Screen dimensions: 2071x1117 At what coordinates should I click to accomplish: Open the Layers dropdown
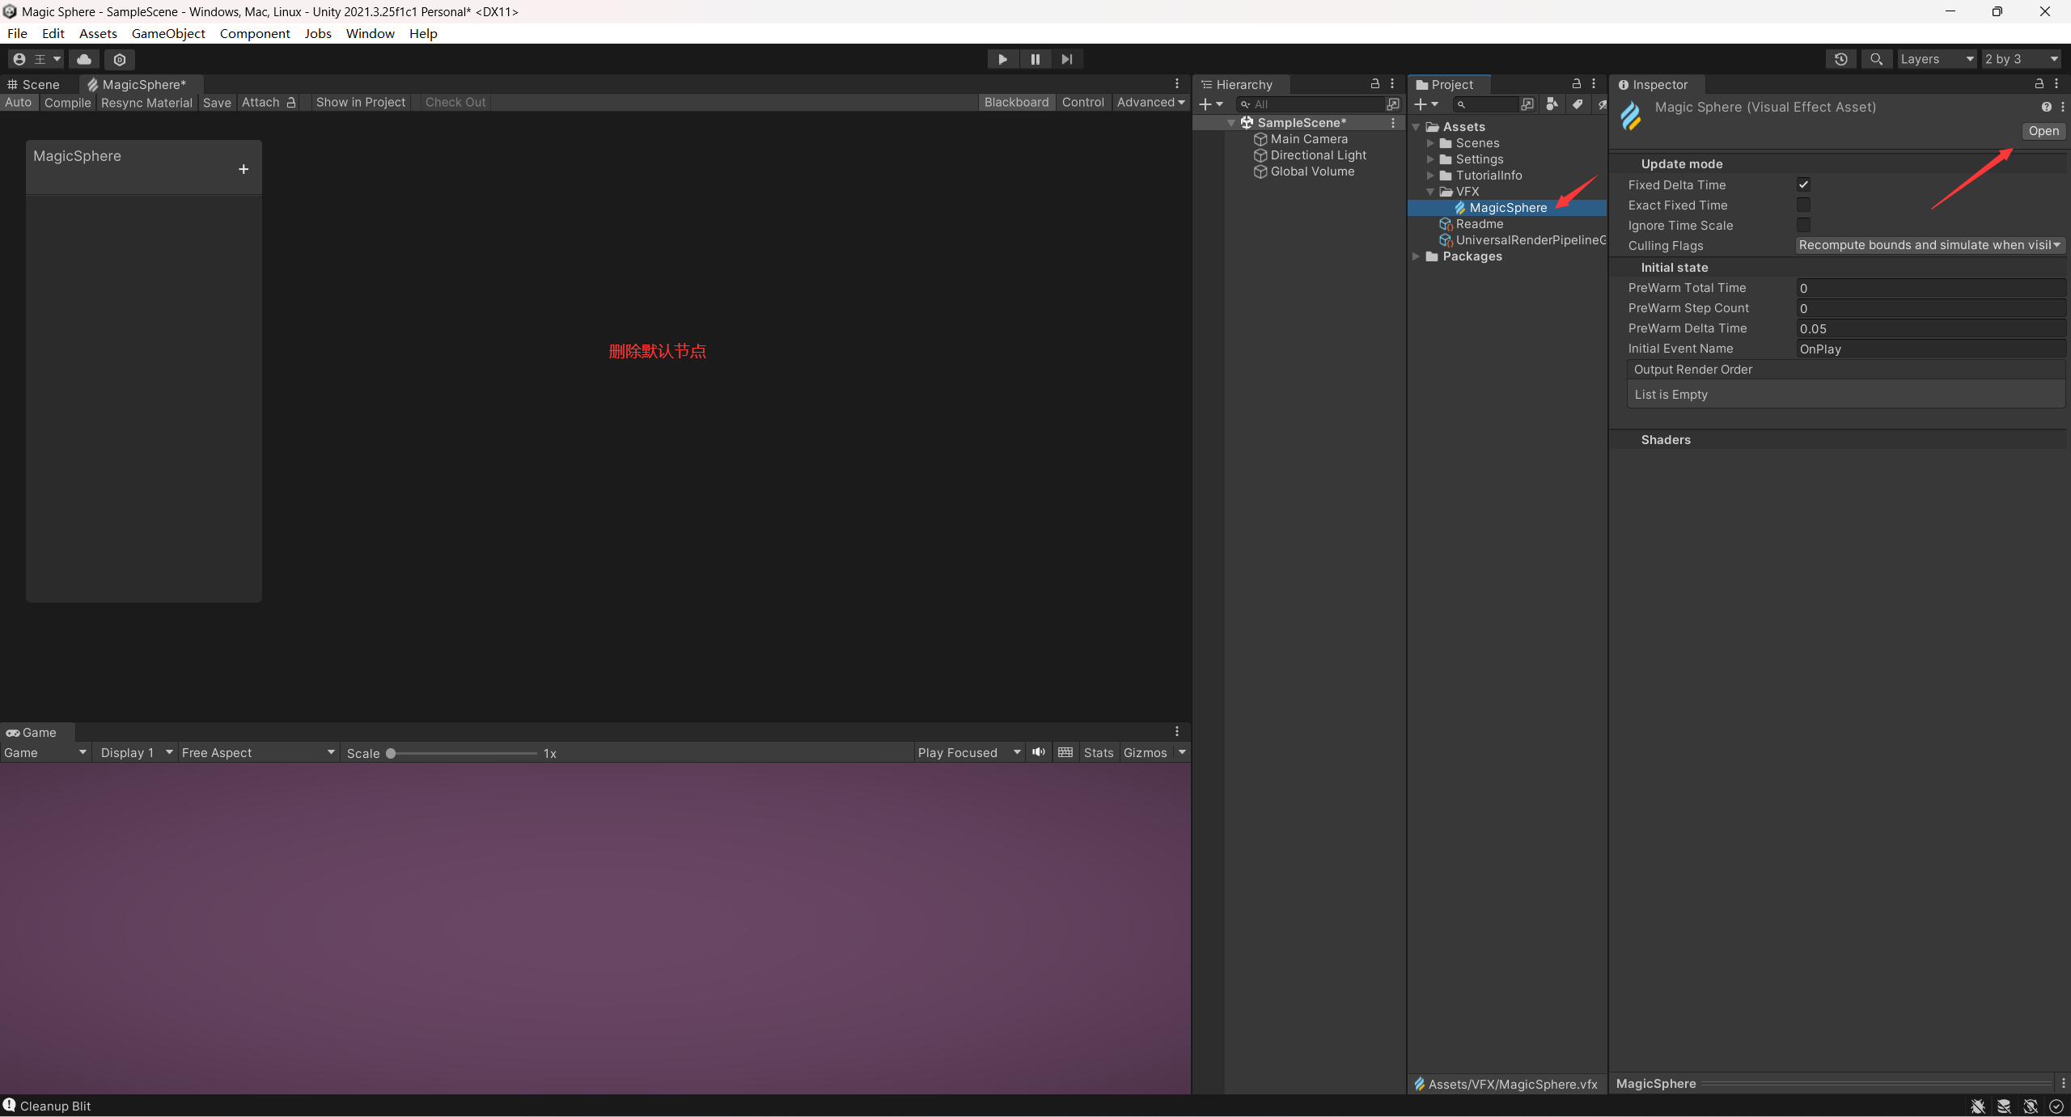(1936, 59)
